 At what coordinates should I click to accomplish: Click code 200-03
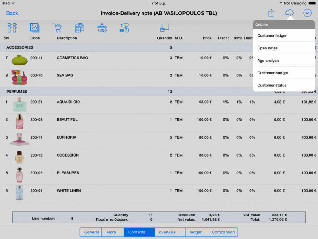point(36,120)
